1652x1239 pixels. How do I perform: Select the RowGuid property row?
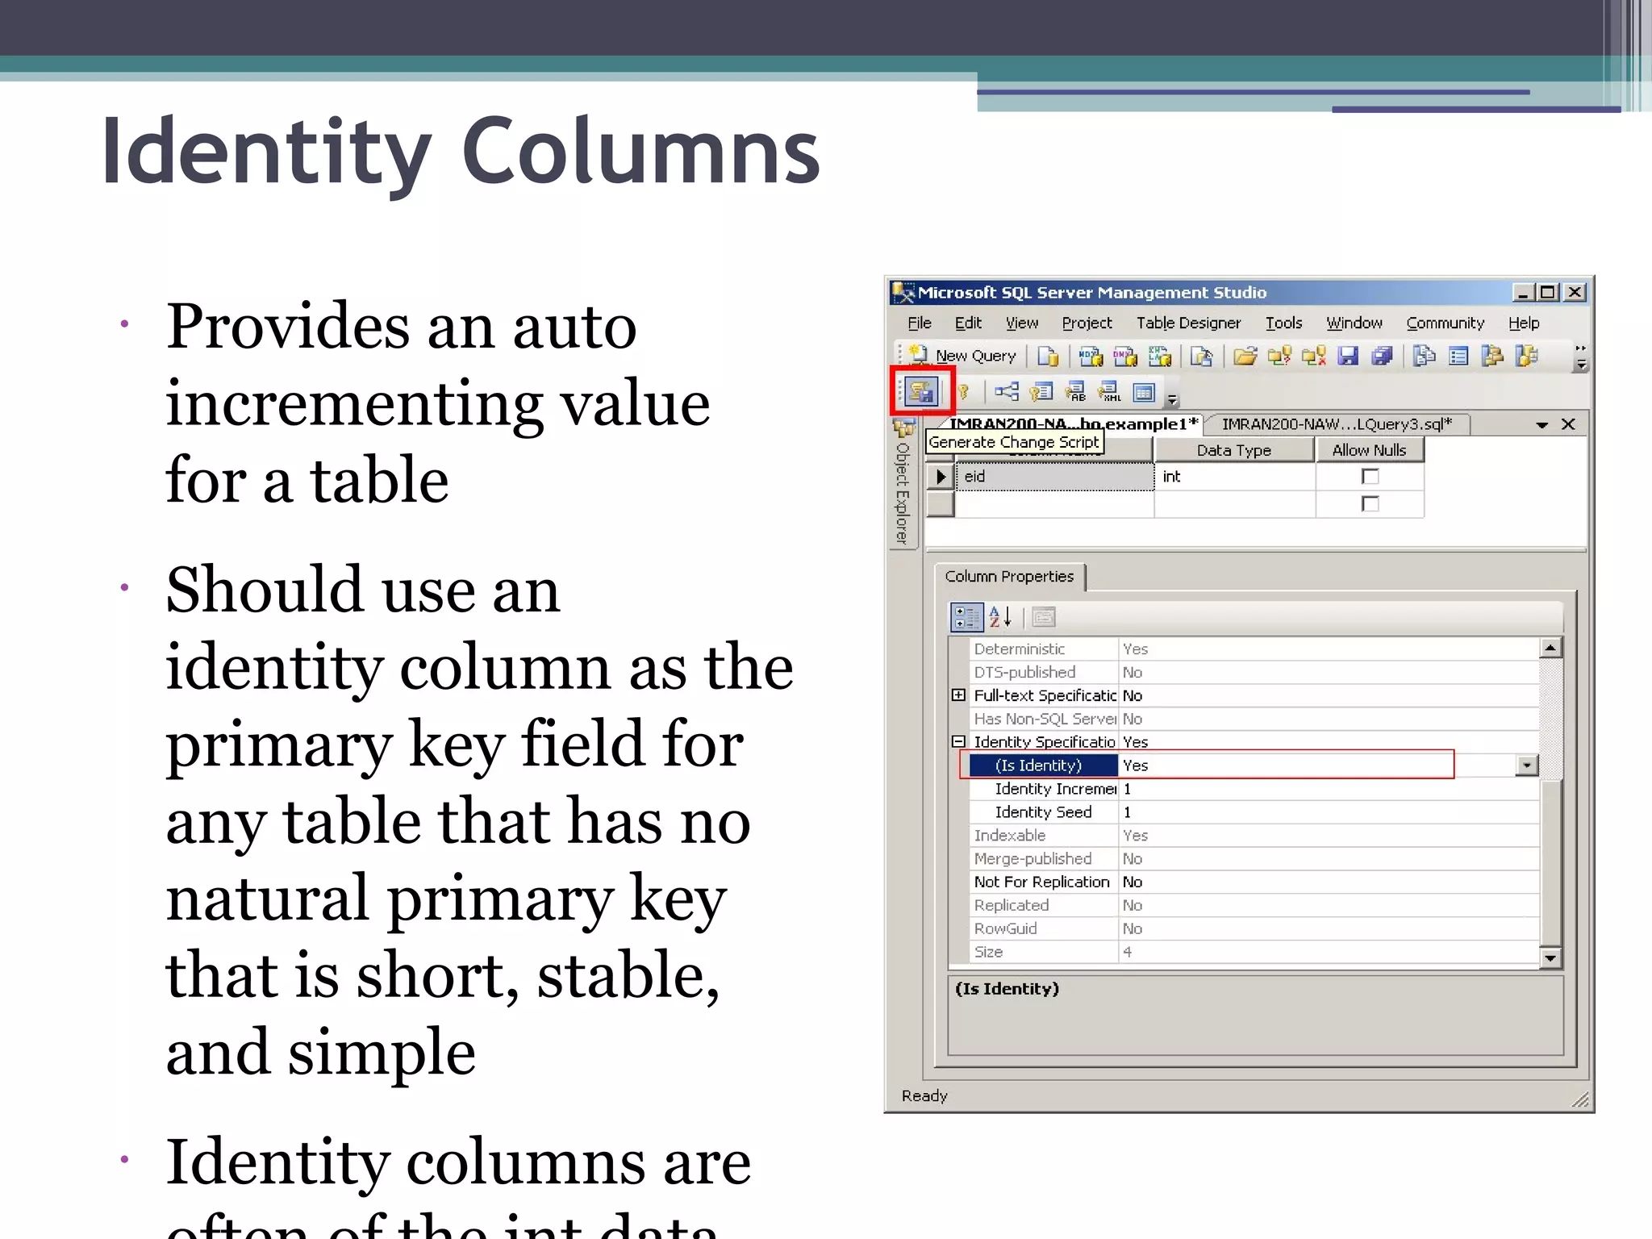pos(1254,928)
